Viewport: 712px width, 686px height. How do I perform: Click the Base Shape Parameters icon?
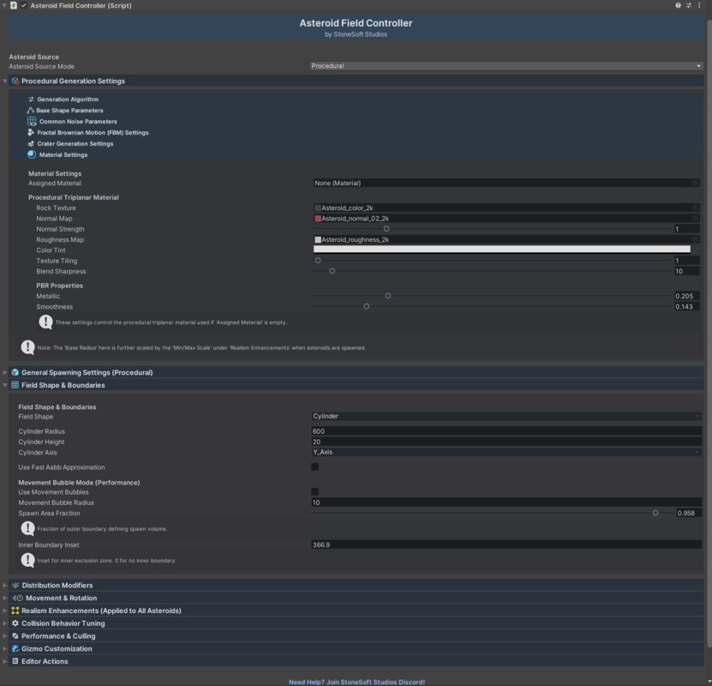(x=31, y=111)
